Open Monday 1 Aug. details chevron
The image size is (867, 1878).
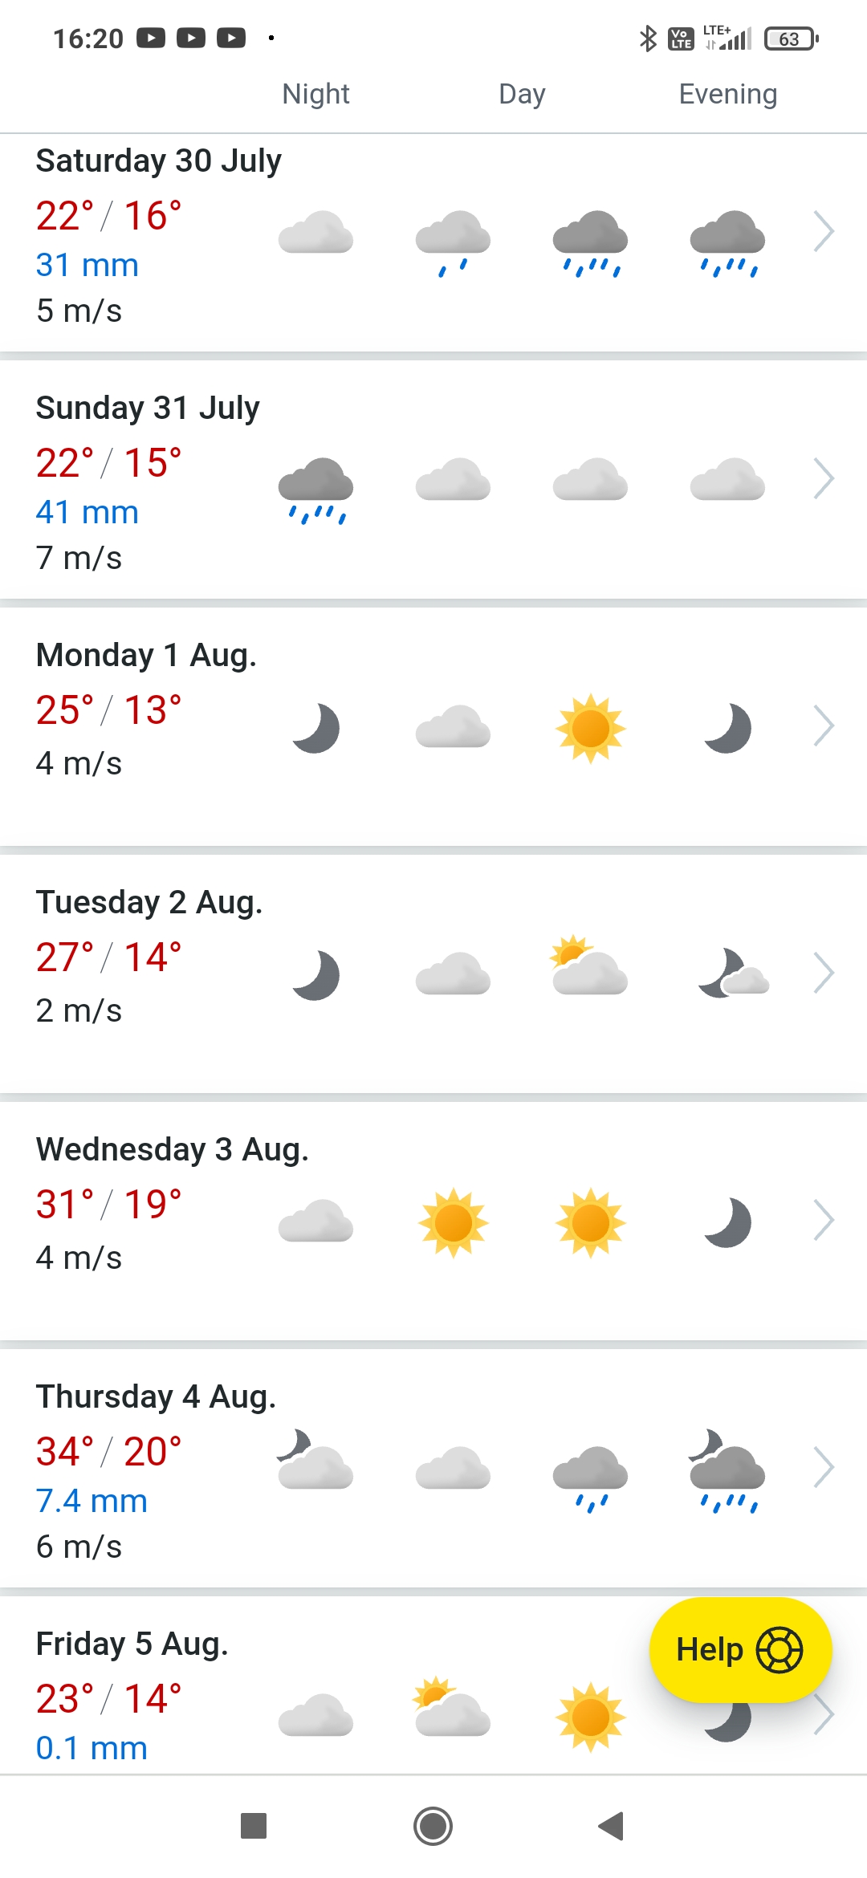(x=824, y=726)
